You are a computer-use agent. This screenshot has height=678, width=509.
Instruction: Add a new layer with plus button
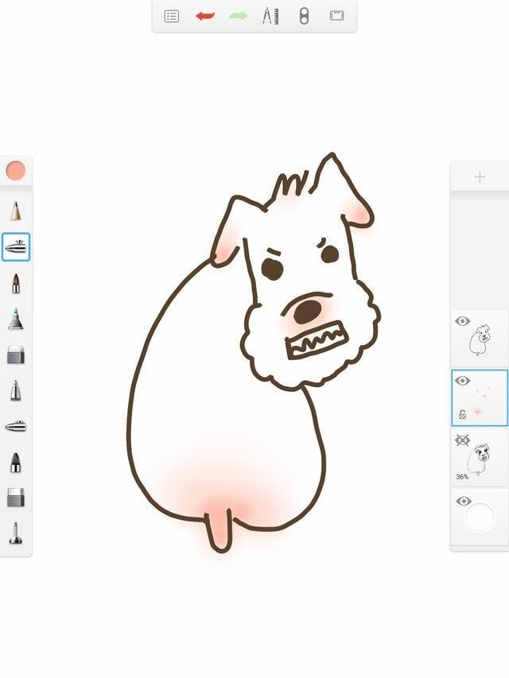click(x=480, y=176)
